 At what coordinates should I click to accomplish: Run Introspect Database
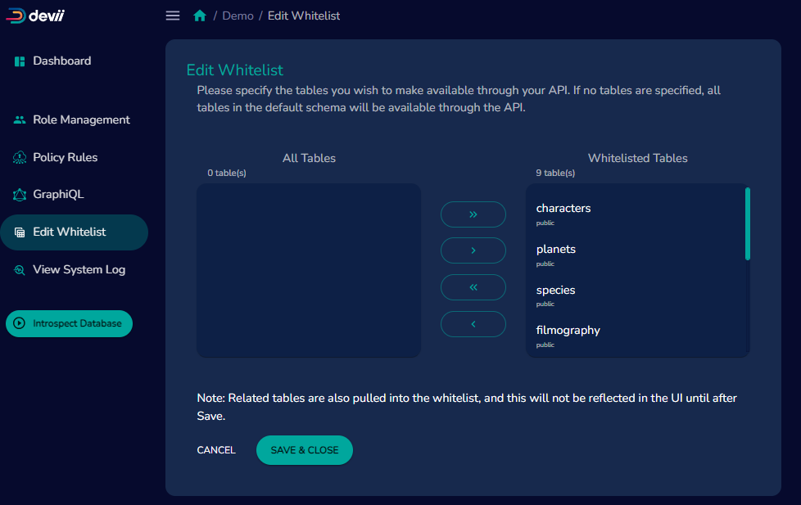pos(69,323)
